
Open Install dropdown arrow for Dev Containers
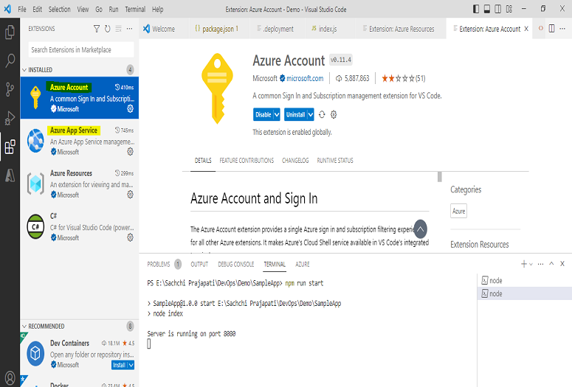tap(131, 365)
